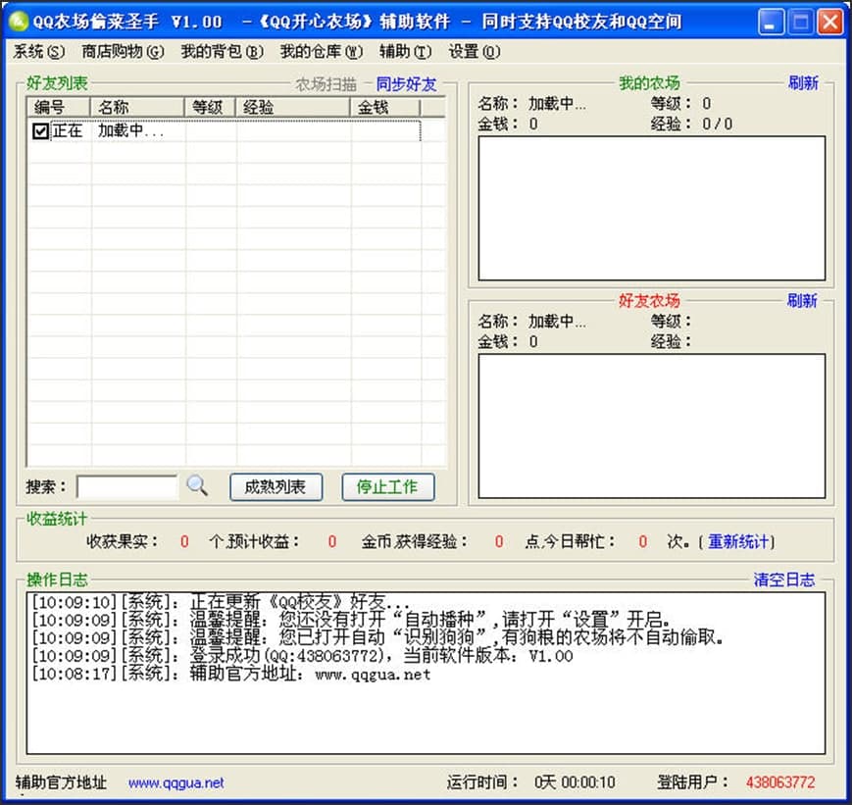This screenshot has height=805, width=852.
Task: Focus the 搜索 input field
Action: pos(127,486)
